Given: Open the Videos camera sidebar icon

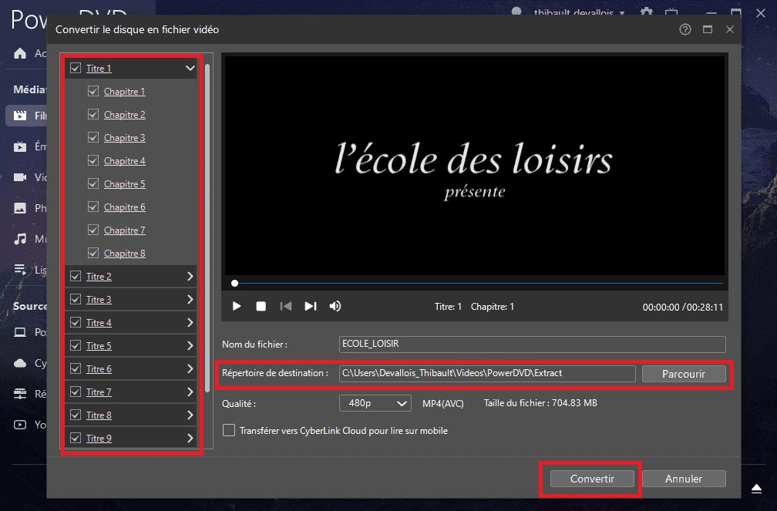Looking at the screenshot, I should point(20,177).
